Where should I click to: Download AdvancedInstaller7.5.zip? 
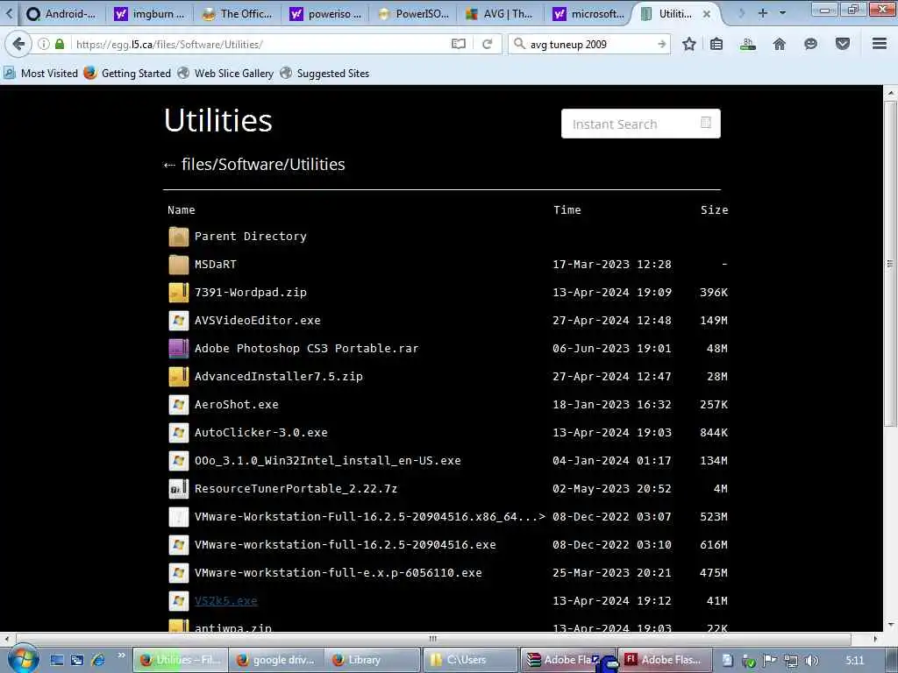(278, 377)
